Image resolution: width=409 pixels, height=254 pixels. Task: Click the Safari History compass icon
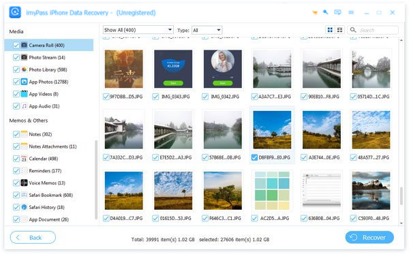(24, 207)
